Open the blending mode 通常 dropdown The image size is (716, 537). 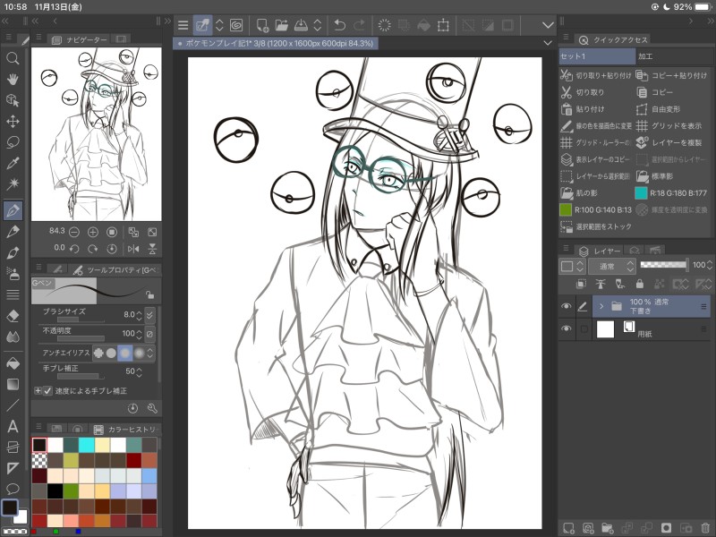coord(611,266)
